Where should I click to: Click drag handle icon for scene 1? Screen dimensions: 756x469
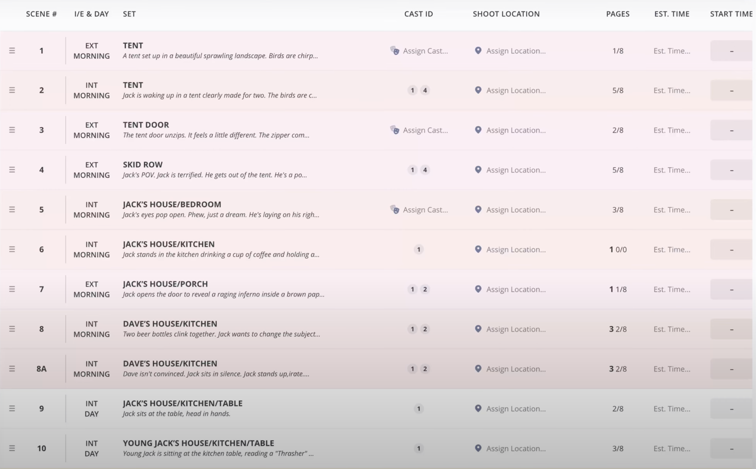[12, 50]
